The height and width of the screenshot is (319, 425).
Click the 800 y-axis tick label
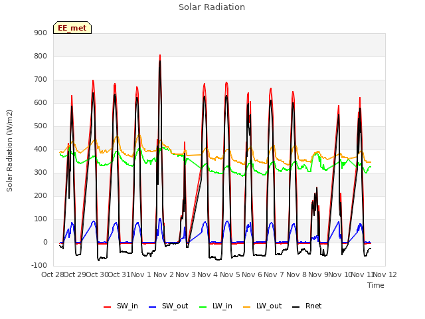41,56
